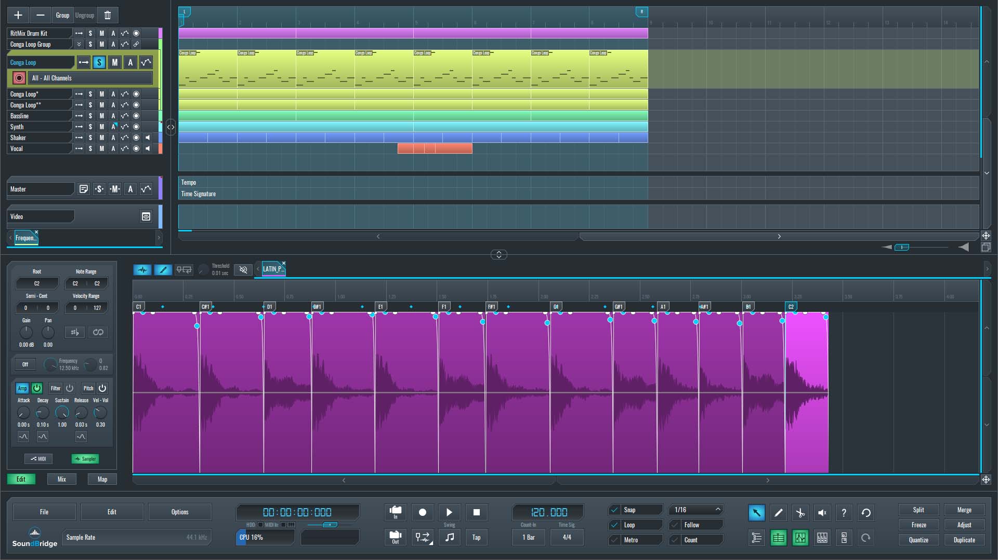Open the File menu
This screenshot has width=998, height=560.
[44, 512]
